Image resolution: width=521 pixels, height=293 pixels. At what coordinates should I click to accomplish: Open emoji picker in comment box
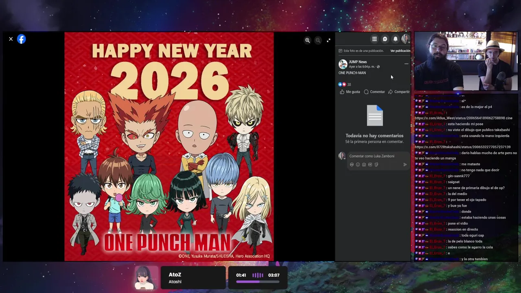click(358, 164)
